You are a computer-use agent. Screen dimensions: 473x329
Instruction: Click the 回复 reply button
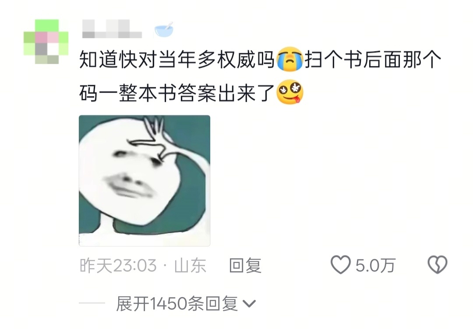(245, 266)
